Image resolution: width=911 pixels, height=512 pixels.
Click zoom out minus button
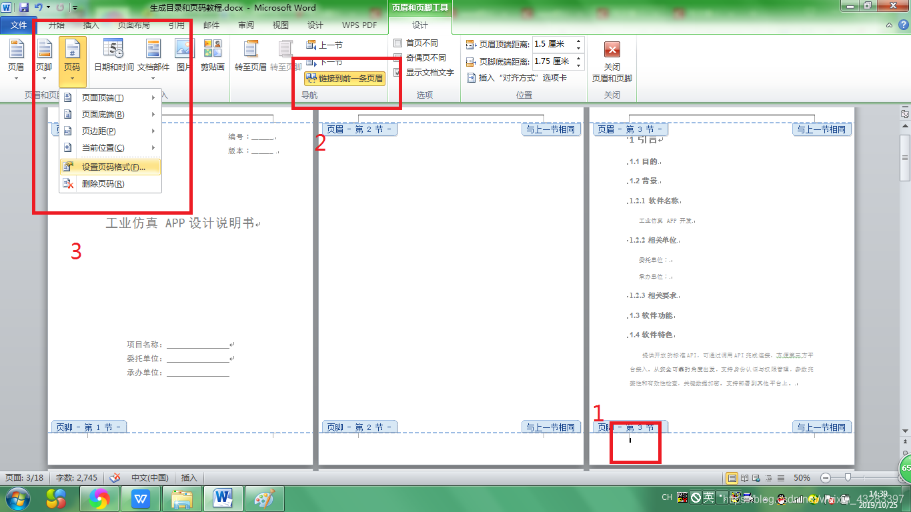pos(826,478)
